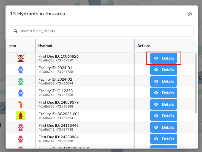This screenshot has width=202, height=152.
Task: Click the red standpipe icon for 24059579
Action: click(21, 104)
